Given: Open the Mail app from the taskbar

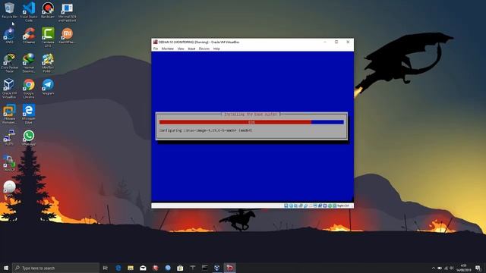Looking at the screenshot, I should pyautogui.click(x=143, y=268).
